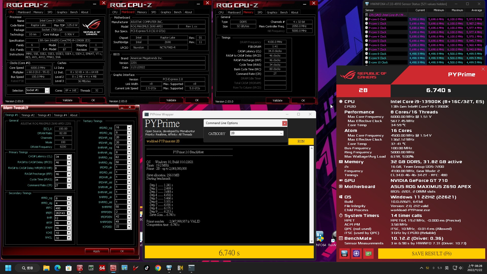
Task: Open HWiNFO icon in BenchMate panel footer
Action: pyautogui.click(x=344, y=253)
